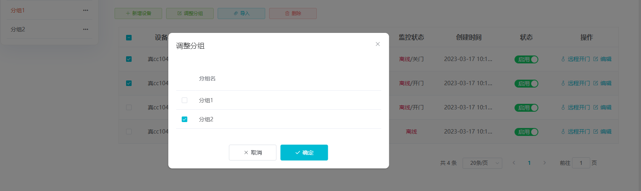This screenshot has height=191, width=641.
Task: Go to previous page arrow
Action: tap(514, 163)
